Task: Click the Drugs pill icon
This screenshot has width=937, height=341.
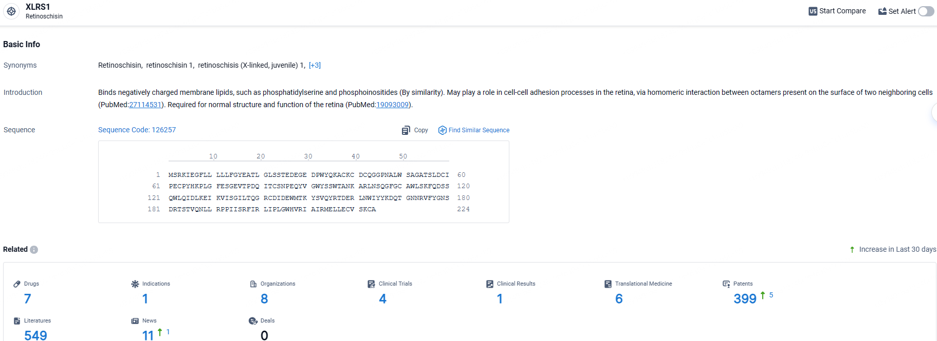Action: [x=17, y=284]
